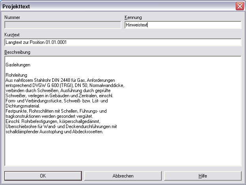Click the Nummer label
The image size is (246, 185).
pyautogui.click(x=12, y=17)
